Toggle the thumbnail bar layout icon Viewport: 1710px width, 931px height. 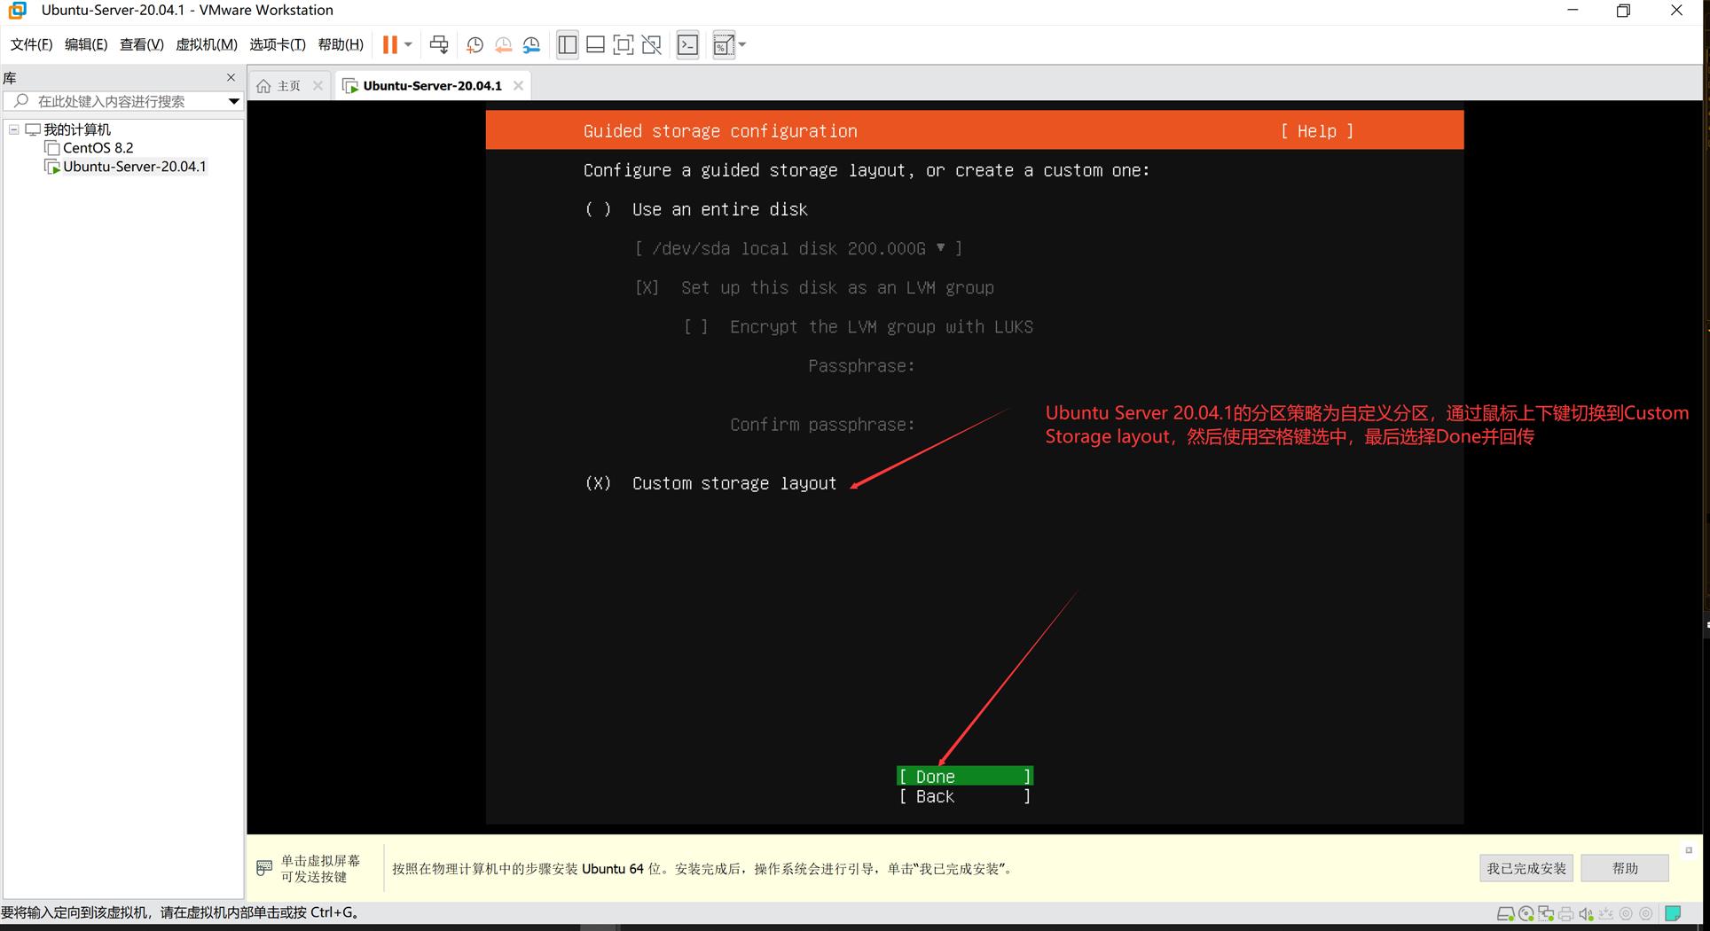[x=596, y=44]
